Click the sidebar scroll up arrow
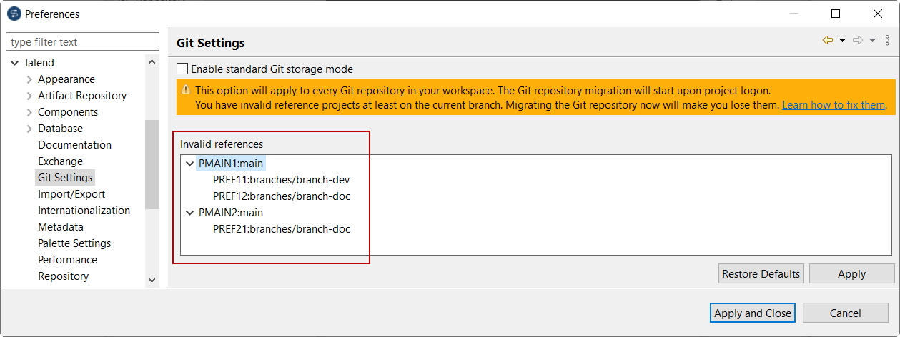The width and height of the screenshot is (900, 337). tap(152, 63)
